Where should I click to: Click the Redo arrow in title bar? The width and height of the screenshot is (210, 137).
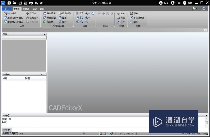tap(41, 3)
